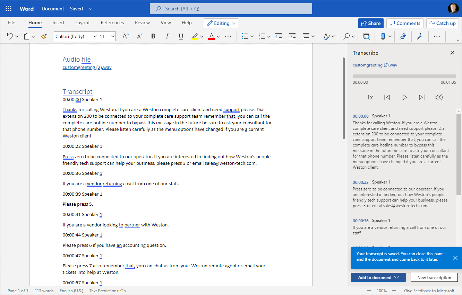
Task: Click the Undo icon
Action: (10, 36)
